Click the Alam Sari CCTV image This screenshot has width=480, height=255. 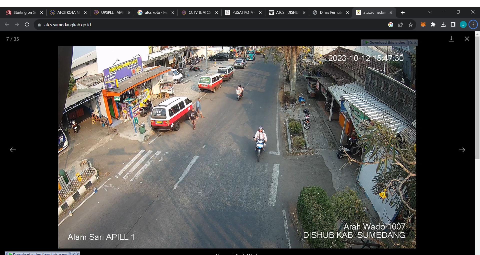coord(237,147)
